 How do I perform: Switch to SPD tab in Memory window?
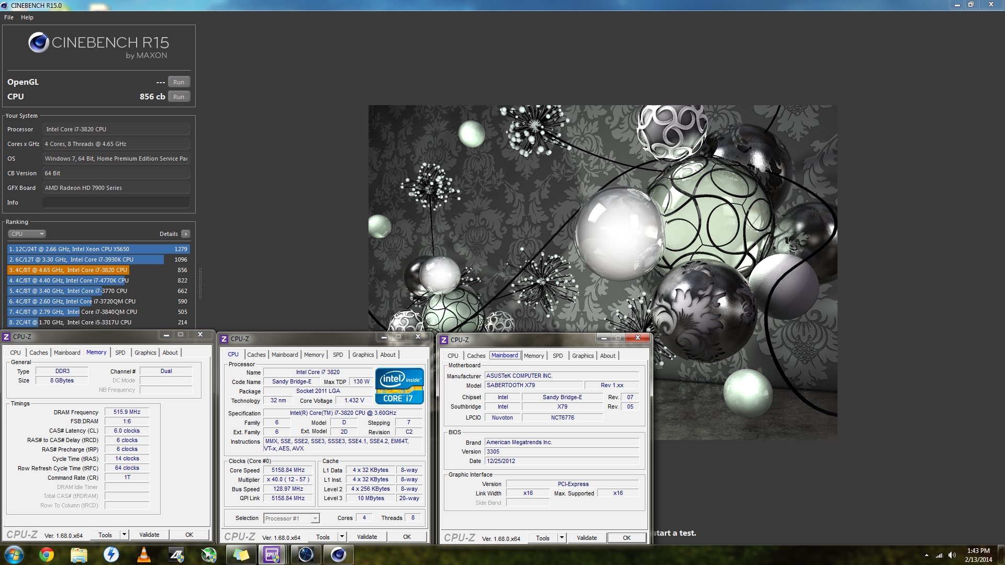click(120, 353)
